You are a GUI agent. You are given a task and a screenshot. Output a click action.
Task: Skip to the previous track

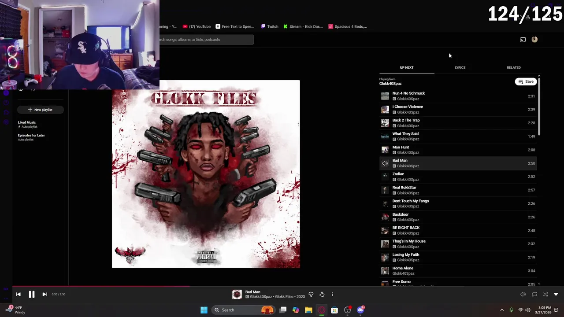click(18, 294)
